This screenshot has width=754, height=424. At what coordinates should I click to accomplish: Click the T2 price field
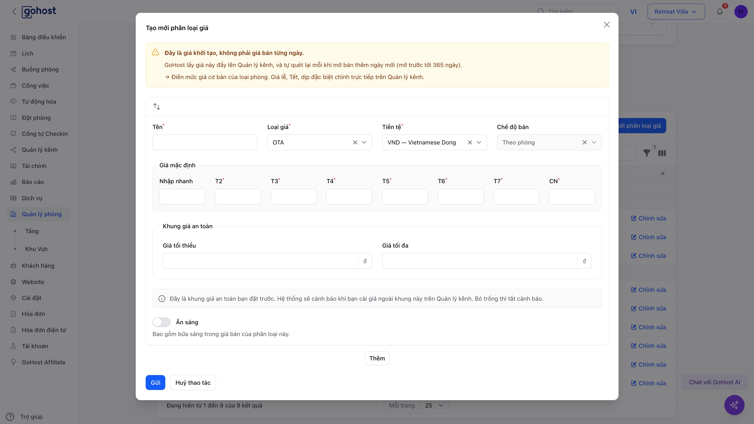coord(238,197)
